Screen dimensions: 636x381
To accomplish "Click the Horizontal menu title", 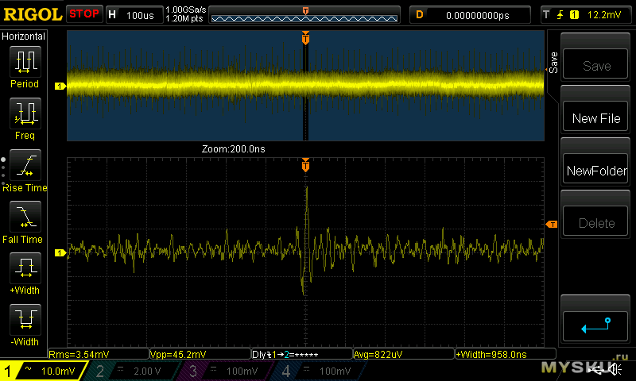I will pos(24,36).
